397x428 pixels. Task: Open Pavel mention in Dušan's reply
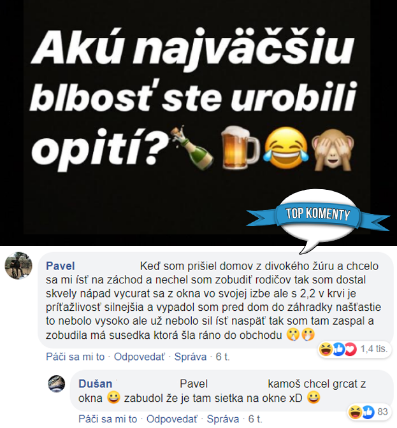tap(194, 384)
